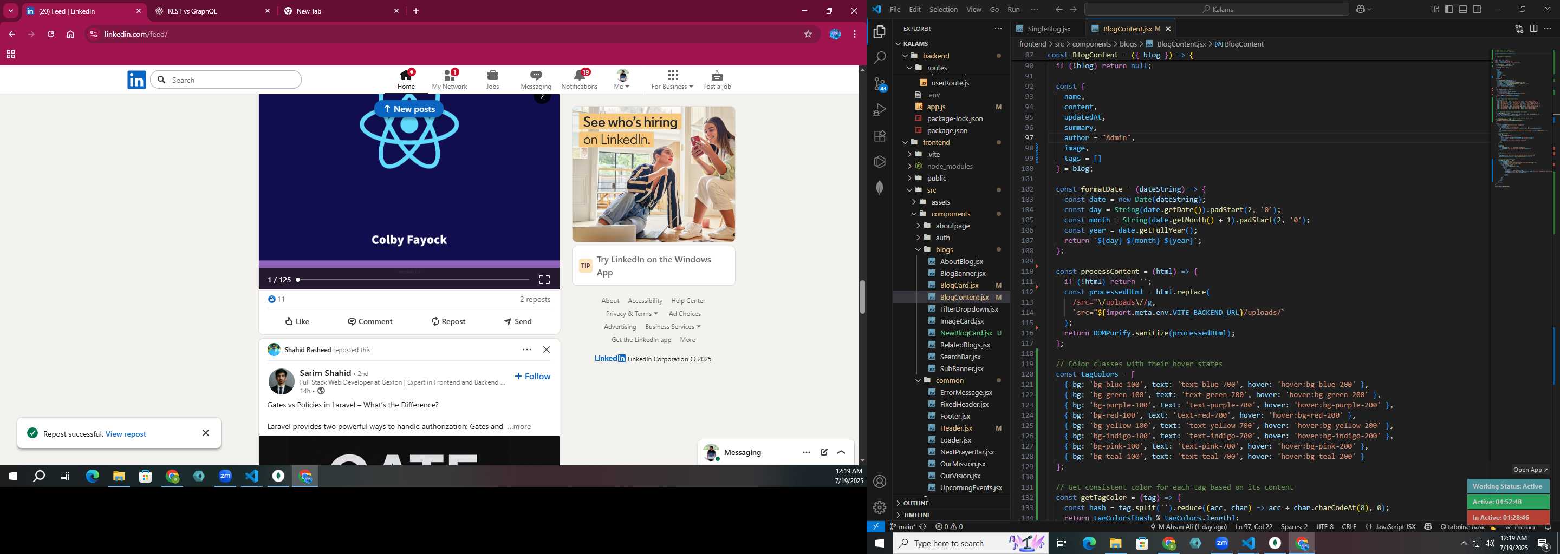This screenshot has height=554, width=1560.
Task: Click Send on the Colby Fayock post
Action: [518, 321]
